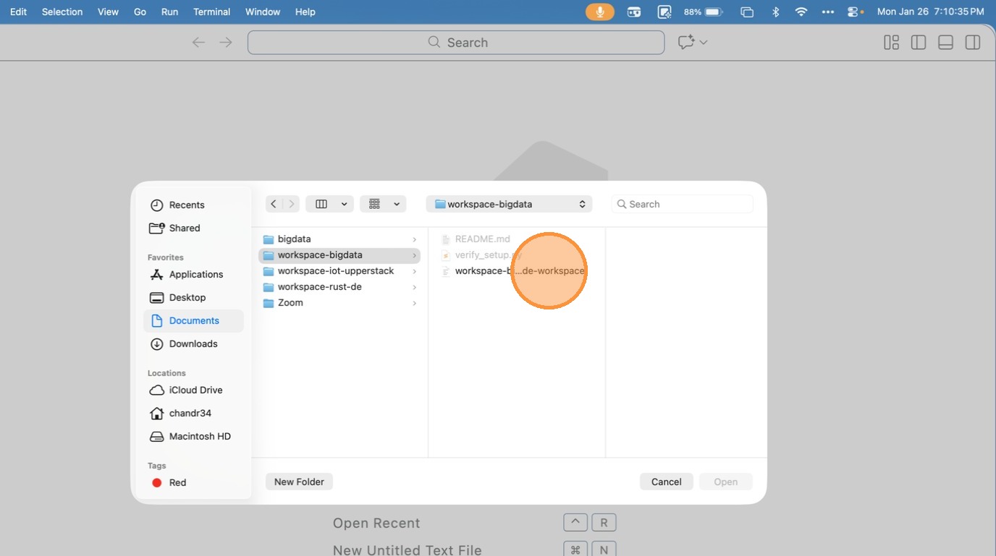
Task: Click the editor window's top Search bar
Action: (456, 43)
